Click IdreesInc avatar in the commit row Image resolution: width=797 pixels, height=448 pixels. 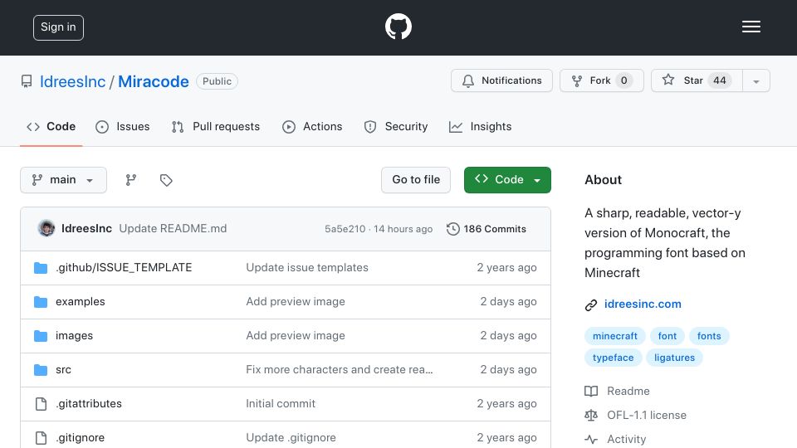tap(46, 229)
